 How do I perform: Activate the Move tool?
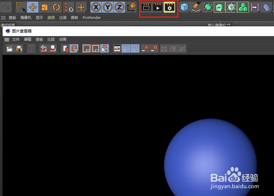click(x=33, y=7)
